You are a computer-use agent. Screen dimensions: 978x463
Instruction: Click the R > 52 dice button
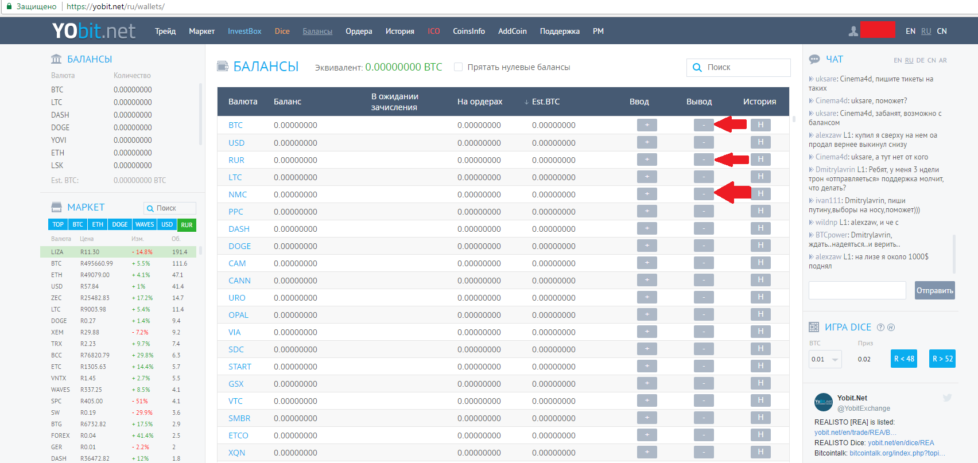click(942, 359)
